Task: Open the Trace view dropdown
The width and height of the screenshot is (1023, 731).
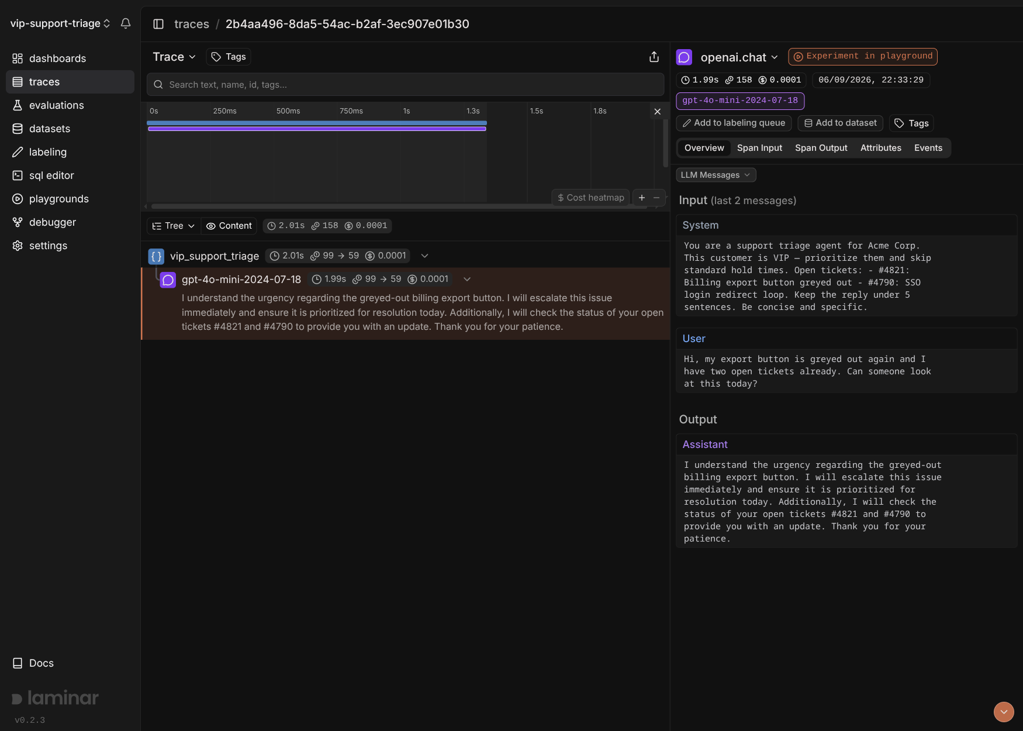Action: (x=174, y=57)
